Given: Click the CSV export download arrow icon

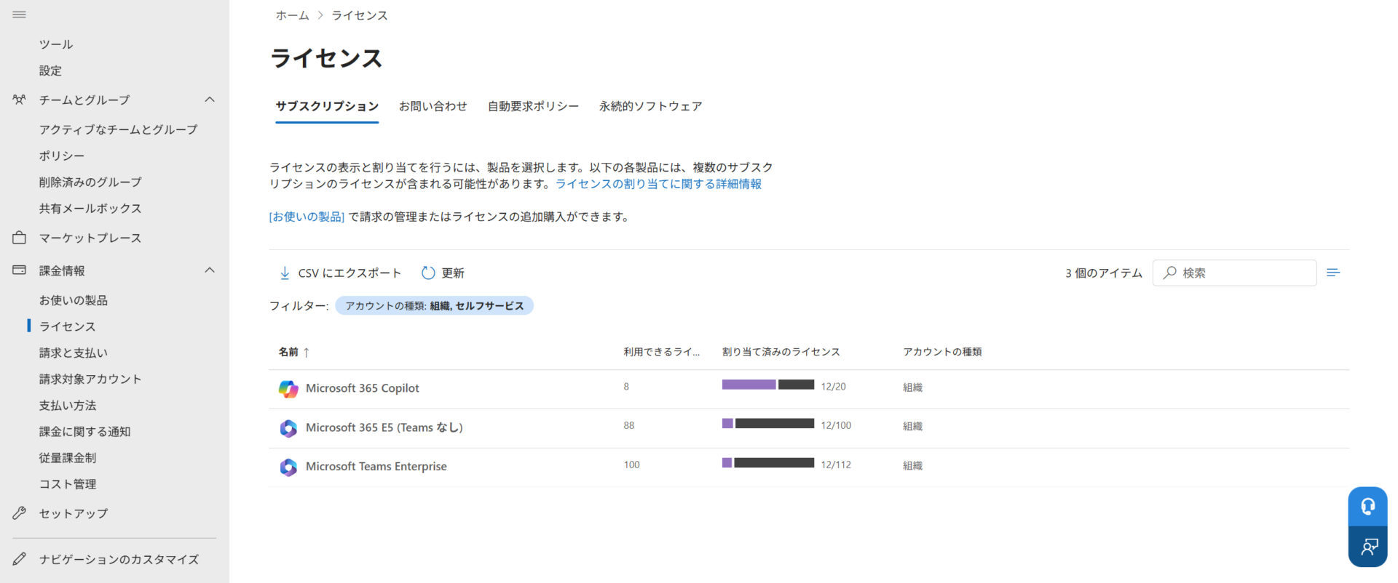Looking at the screenshot, I should [x=285, y=273].
